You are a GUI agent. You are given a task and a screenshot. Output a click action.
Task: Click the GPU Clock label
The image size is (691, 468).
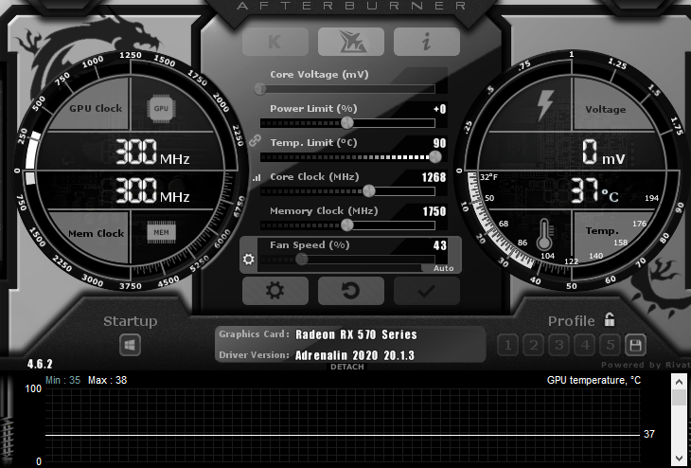(96, 109)
